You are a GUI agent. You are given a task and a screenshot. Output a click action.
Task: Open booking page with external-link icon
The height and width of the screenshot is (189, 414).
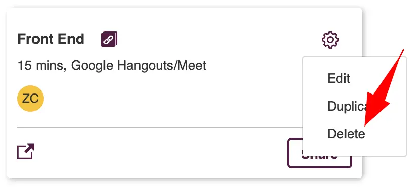pyautogui.click(x=26, y=151)
